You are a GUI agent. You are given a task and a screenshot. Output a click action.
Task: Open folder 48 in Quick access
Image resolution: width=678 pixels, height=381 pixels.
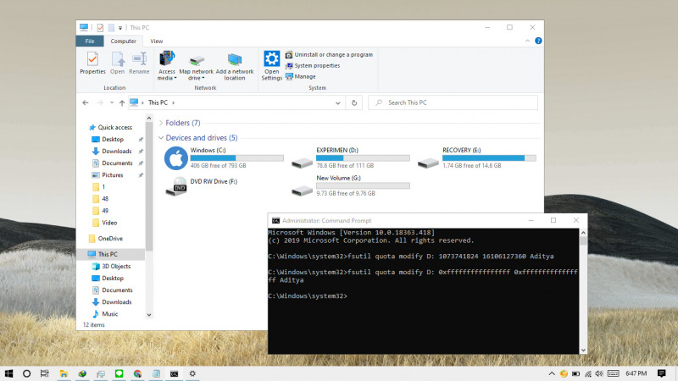click(x=101, y=199)
